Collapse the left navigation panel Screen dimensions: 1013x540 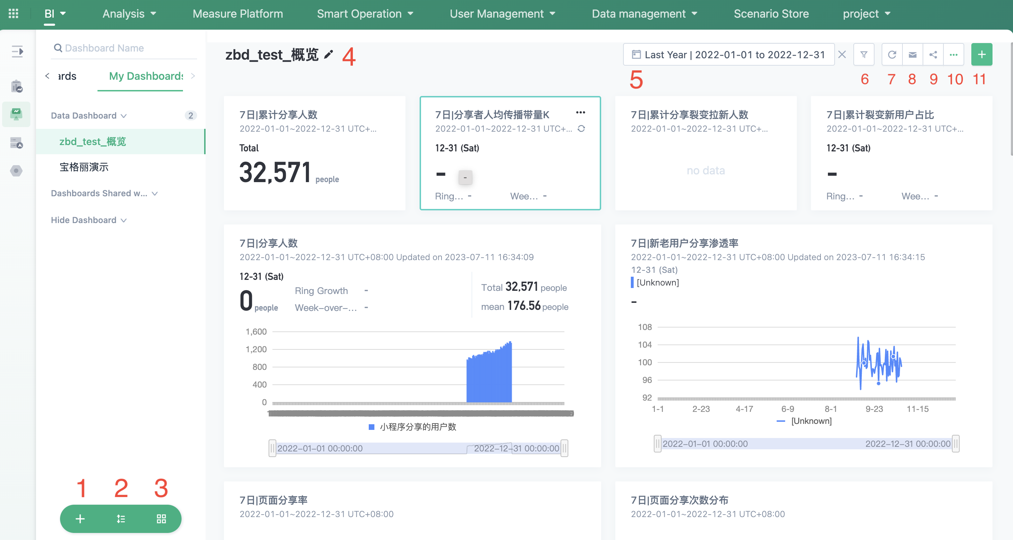pyautogui.click(x=17, y=52)
